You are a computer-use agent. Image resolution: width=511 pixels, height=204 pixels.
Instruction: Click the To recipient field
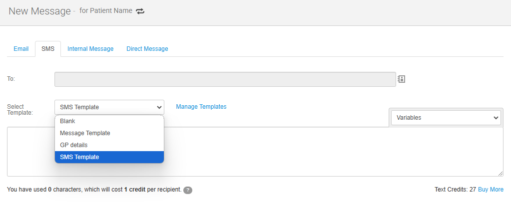[x=225, y=79]
